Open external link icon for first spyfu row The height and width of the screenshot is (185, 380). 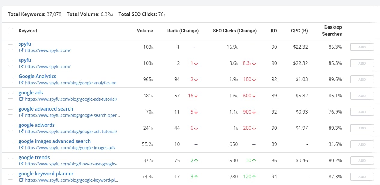click(x=21, y=50)
